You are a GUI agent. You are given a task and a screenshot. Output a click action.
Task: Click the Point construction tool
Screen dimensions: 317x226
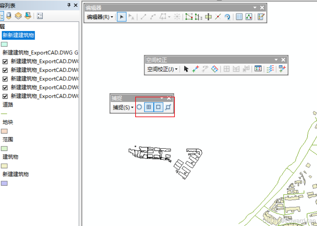tap(177, 17)
